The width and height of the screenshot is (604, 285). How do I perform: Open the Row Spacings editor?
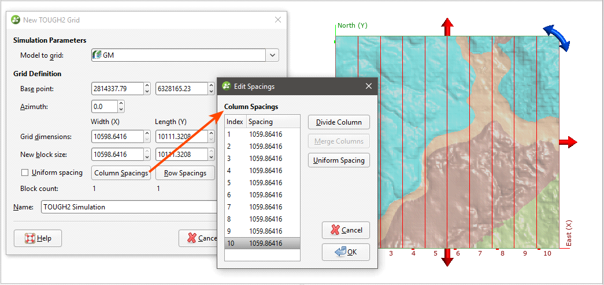click(185, 173)
